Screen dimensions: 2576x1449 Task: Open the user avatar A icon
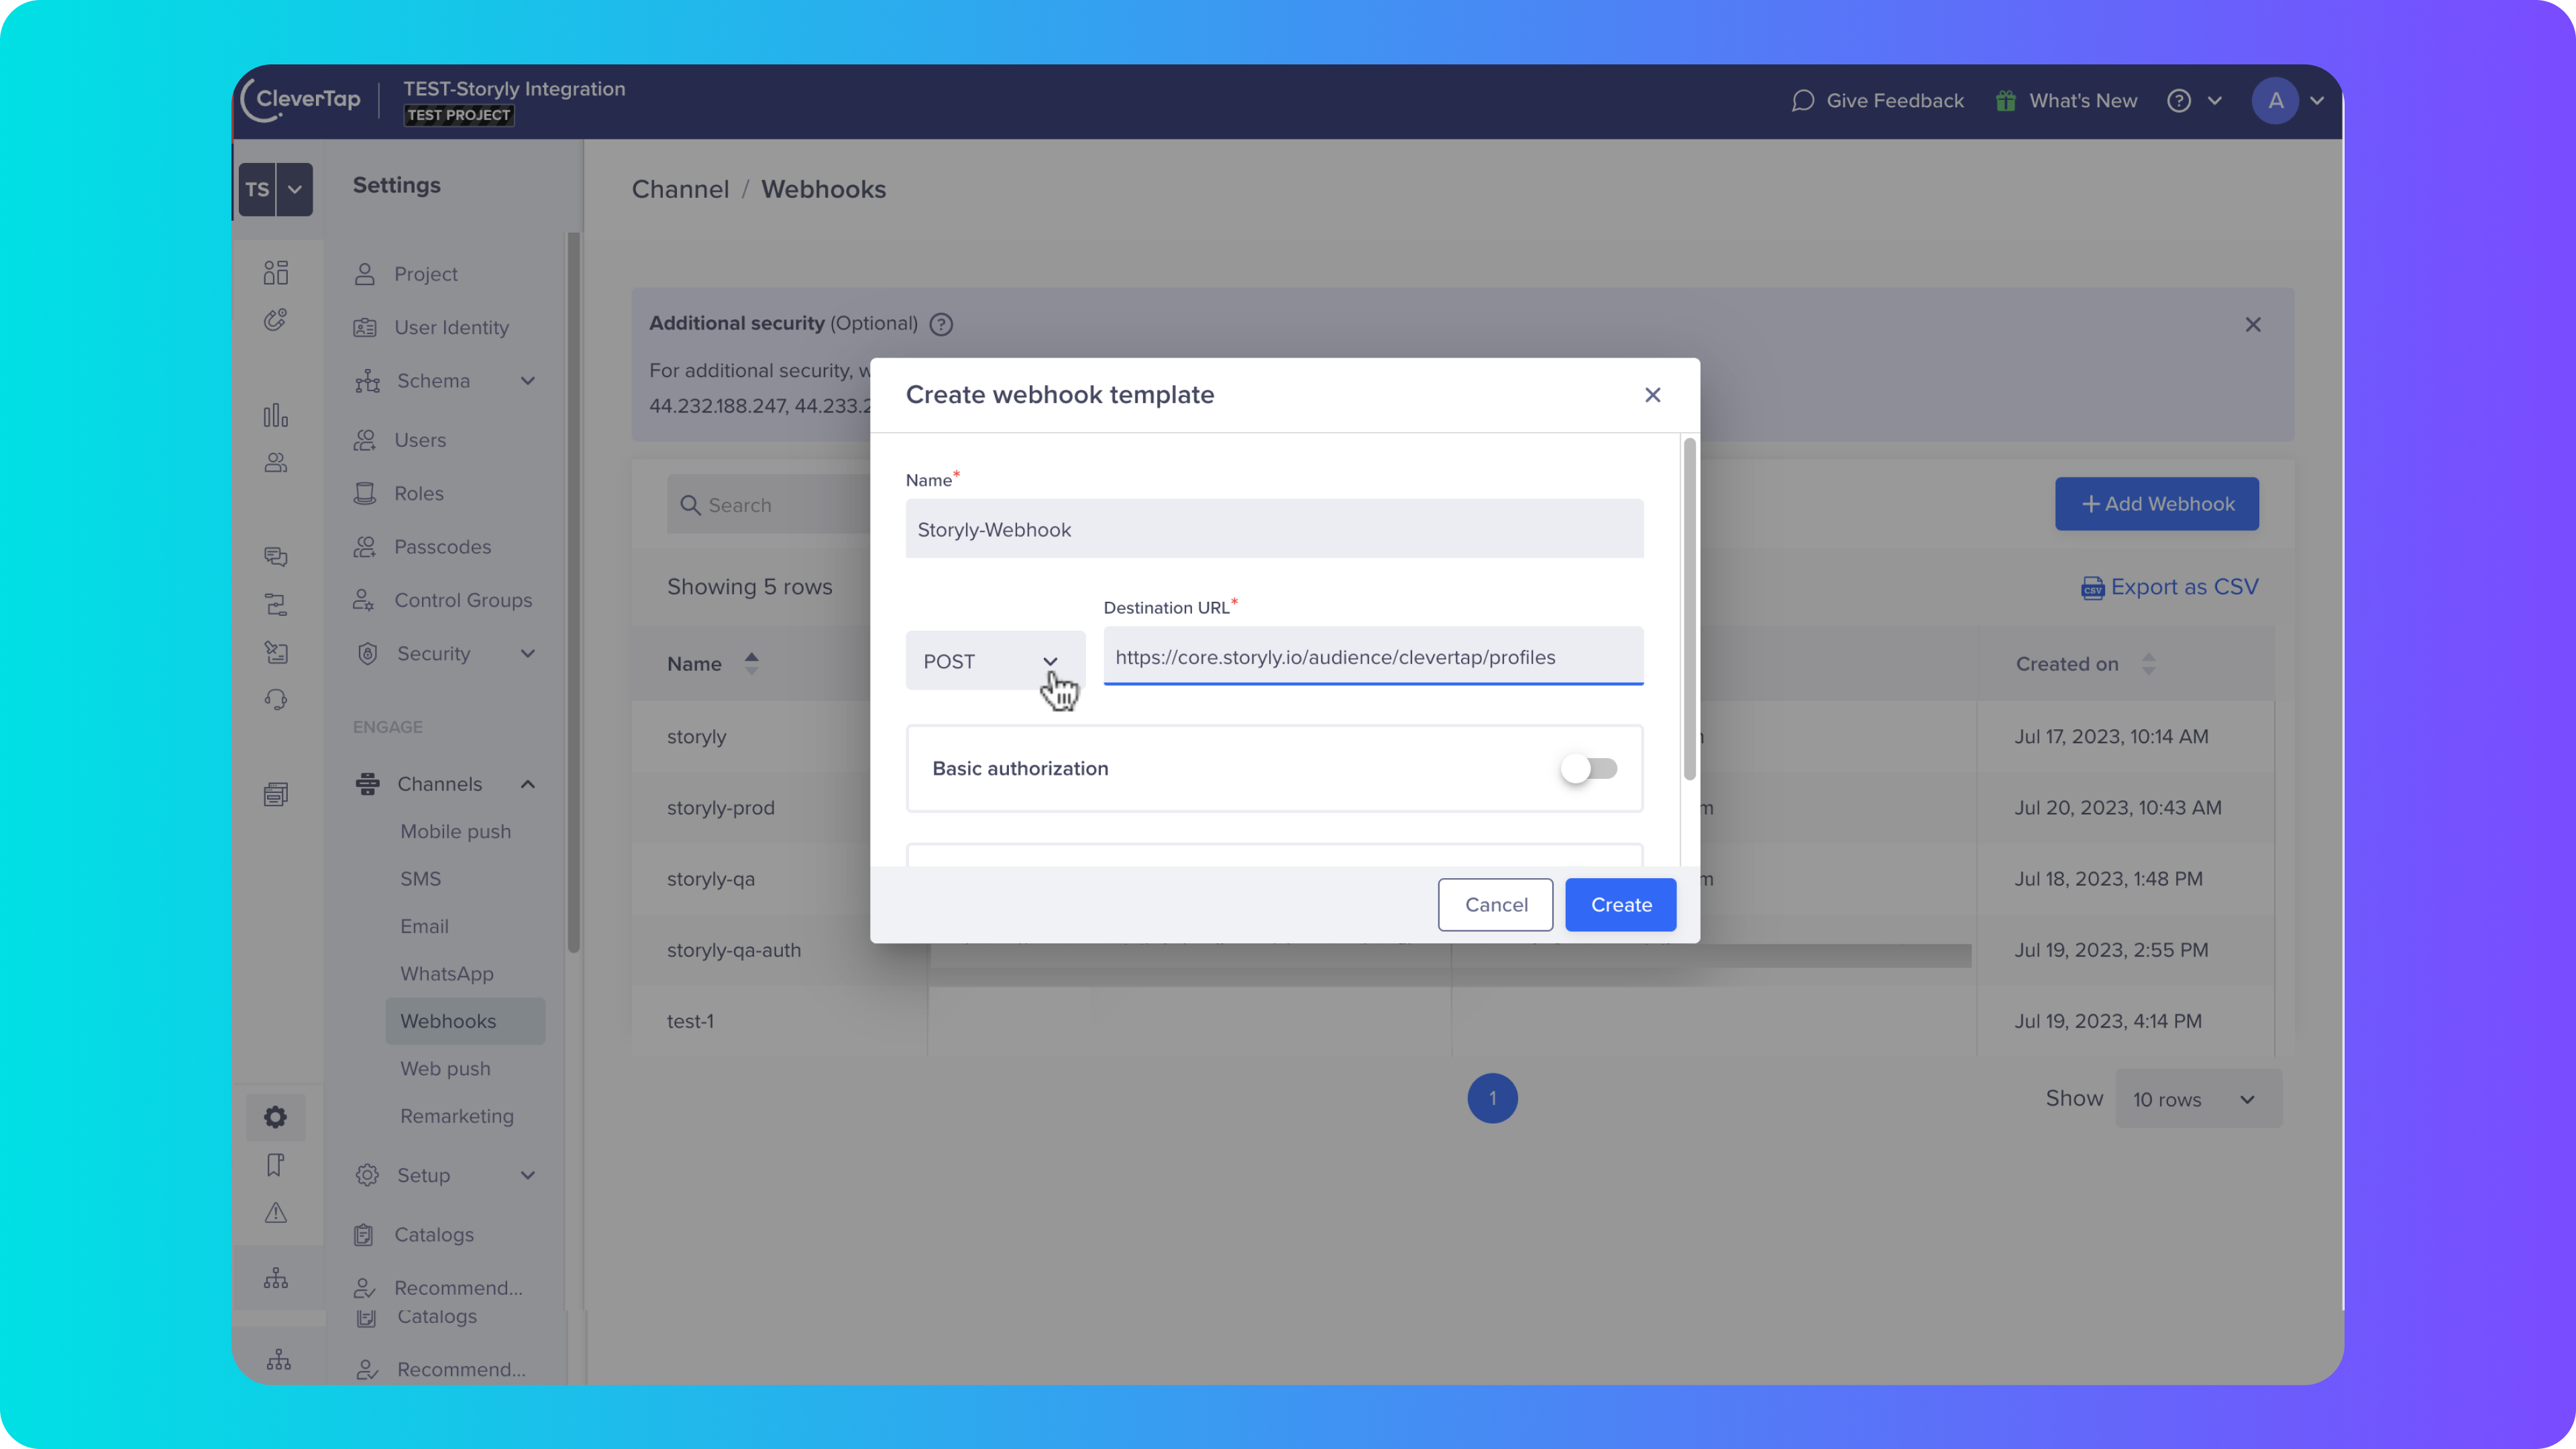tap(2275, 101)
